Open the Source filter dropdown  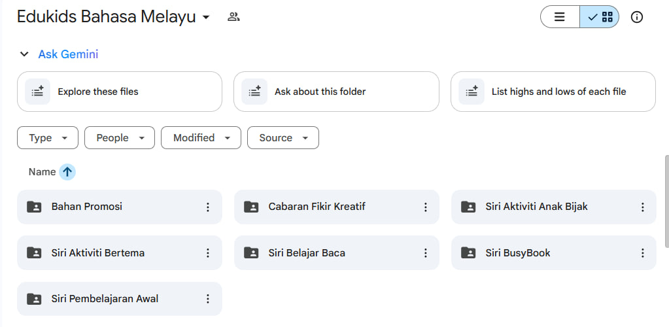[x=283, y=138]
